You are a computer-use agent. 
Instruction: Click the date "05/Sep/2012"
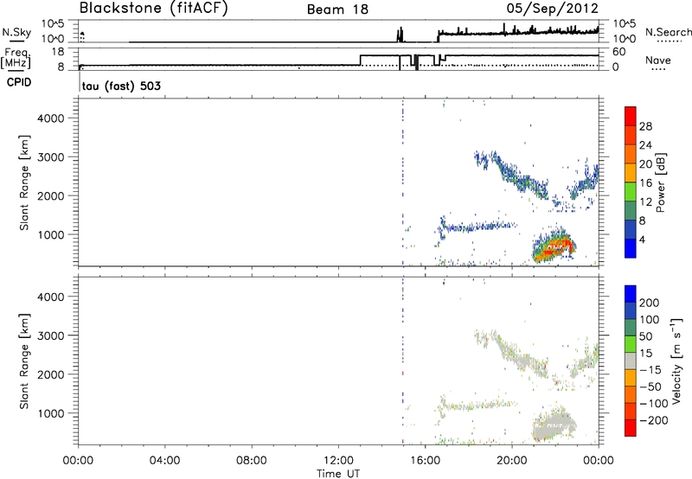[552, 9]
